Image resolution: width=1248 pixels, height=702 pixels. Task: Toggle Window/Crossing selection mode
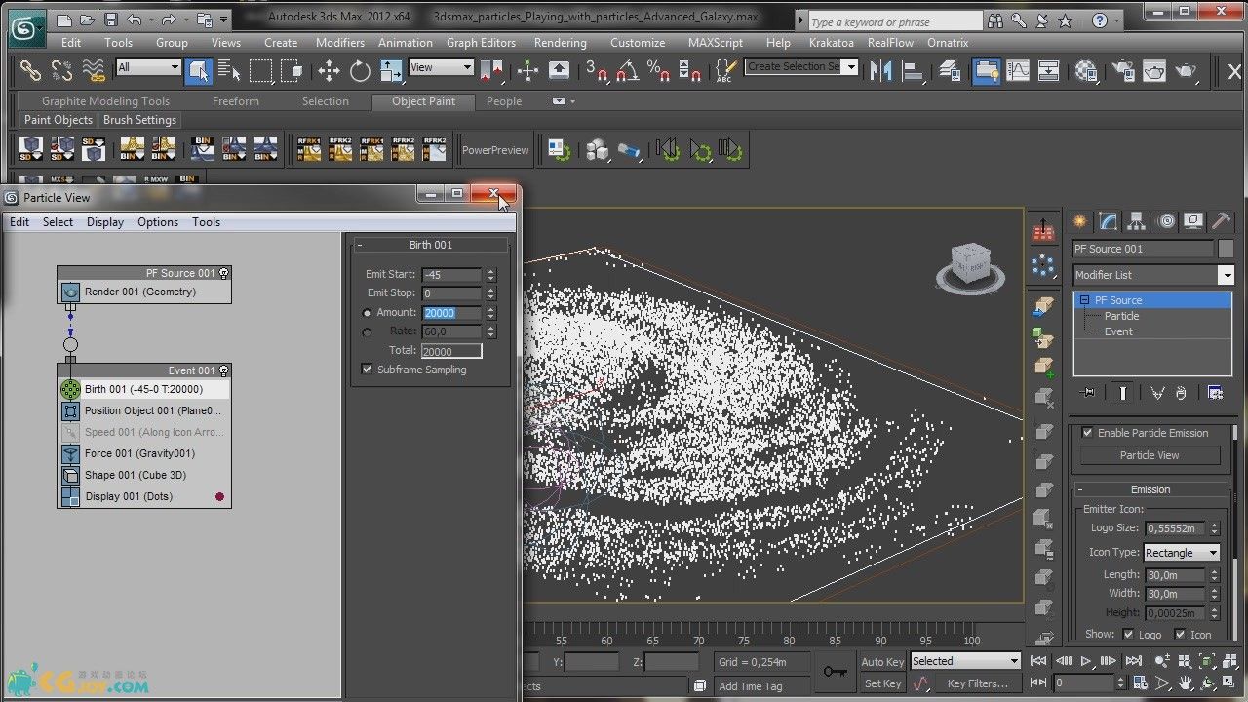(x=292, y=70)
